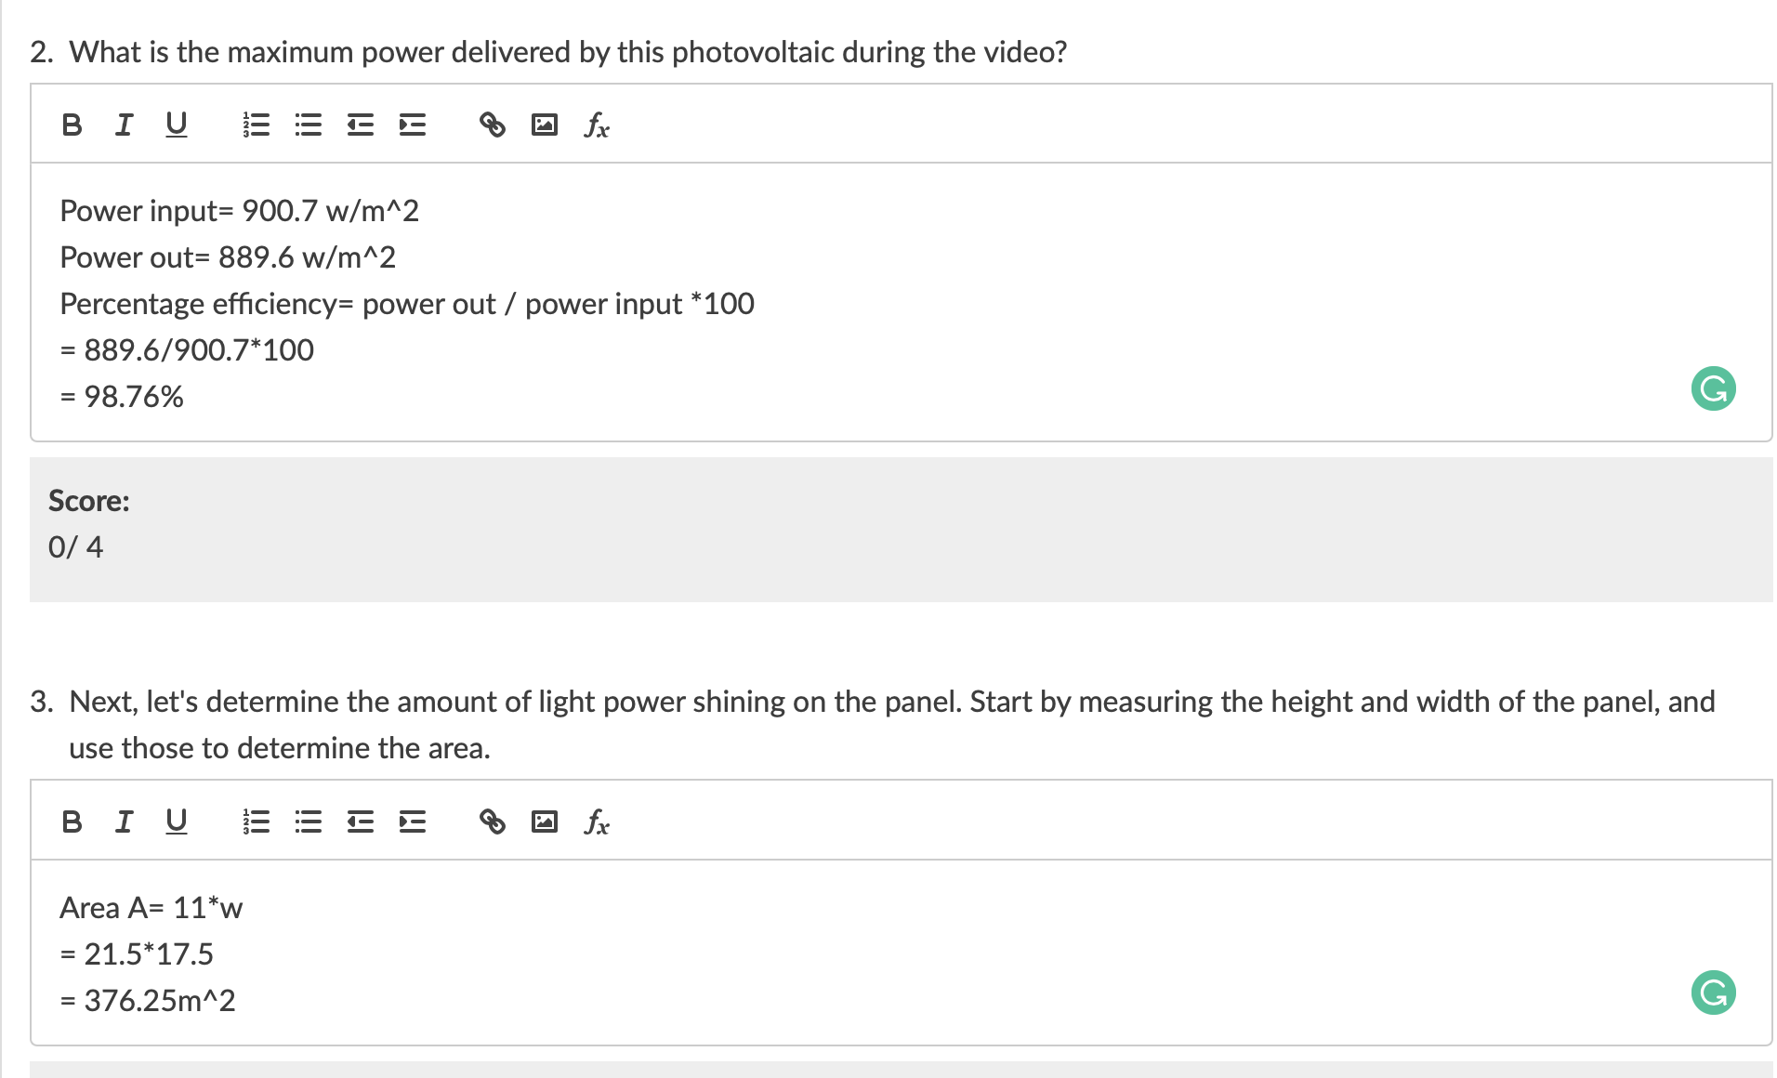
Task: Increase indent in question 2 answer
Action: 410,124
